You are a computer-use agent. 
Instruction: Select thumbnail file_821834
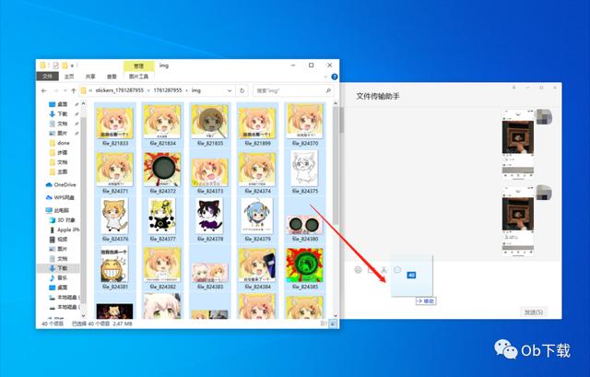click(x=162, y=123)
